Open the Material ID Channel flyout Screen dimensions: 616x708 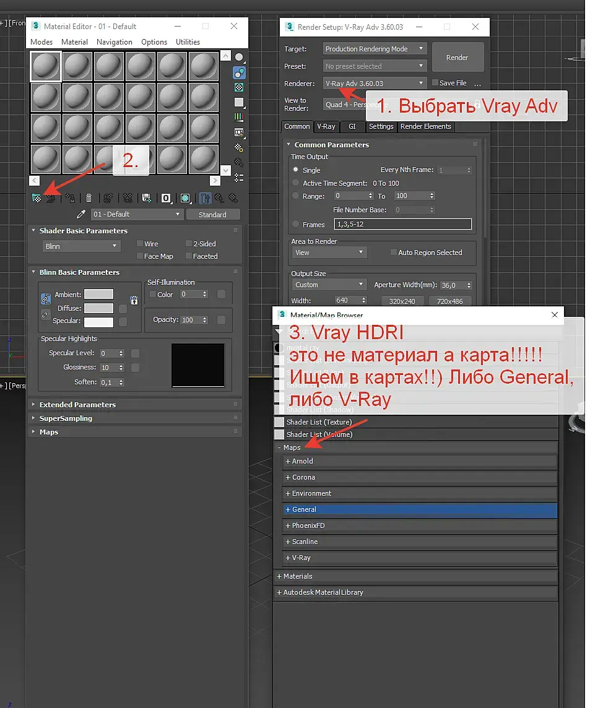pos(166,198)
